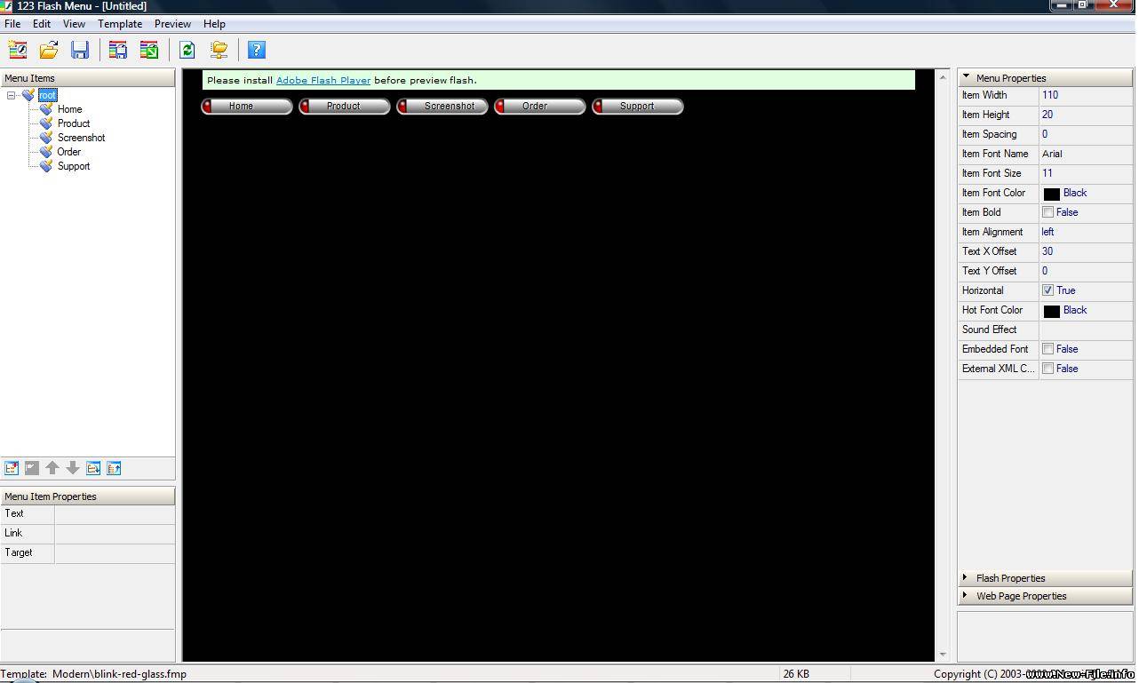Move selected menu item up
1139x683 pixels.
(x=52, y=468)
